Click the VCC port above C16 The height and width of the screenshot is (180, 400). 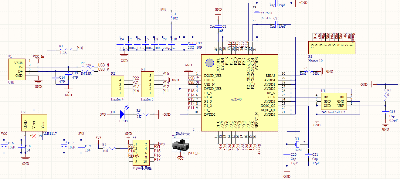pos(4,134)
